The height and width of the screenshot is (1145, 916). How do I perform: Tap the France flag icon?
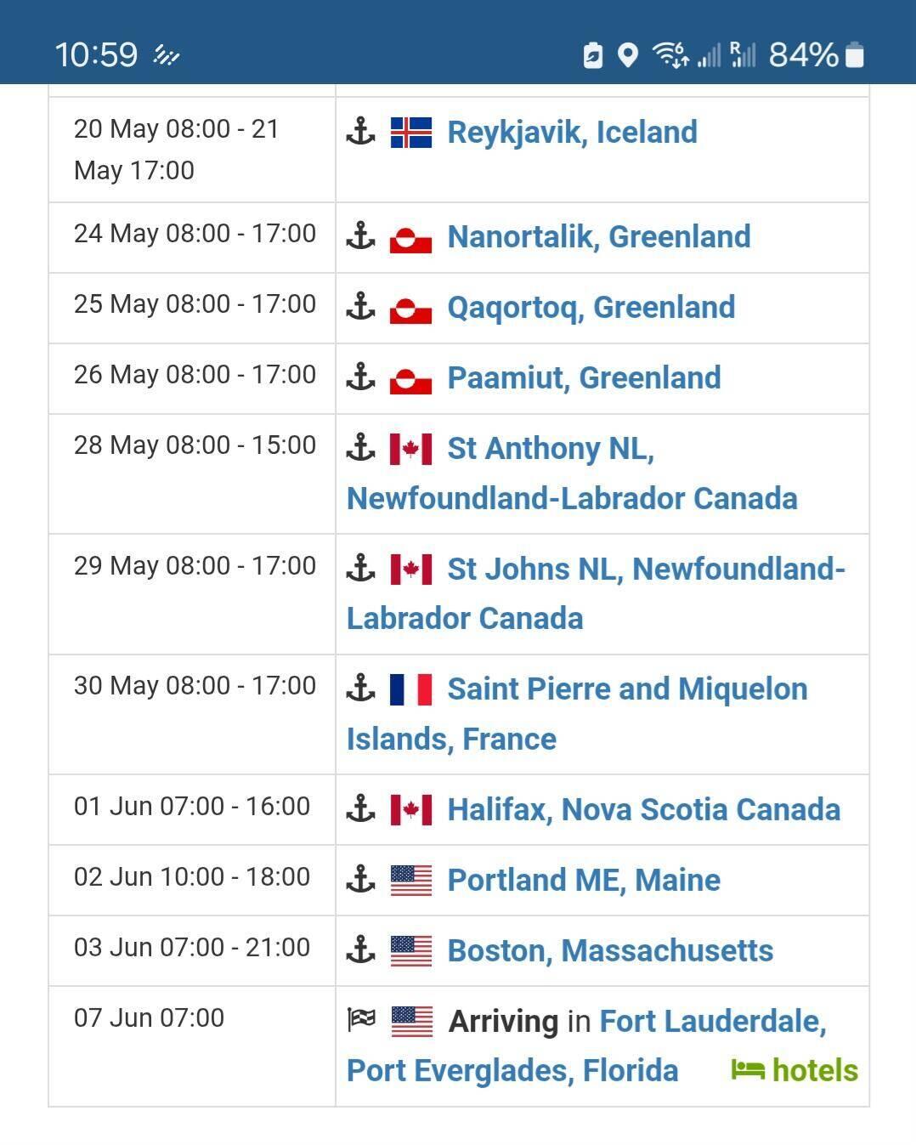coord(411,689)
